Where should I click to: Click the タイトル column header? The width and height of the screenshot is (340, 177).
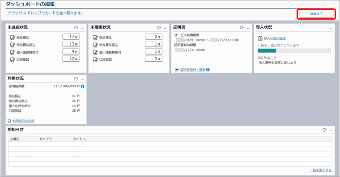click(x=79, y=139)
